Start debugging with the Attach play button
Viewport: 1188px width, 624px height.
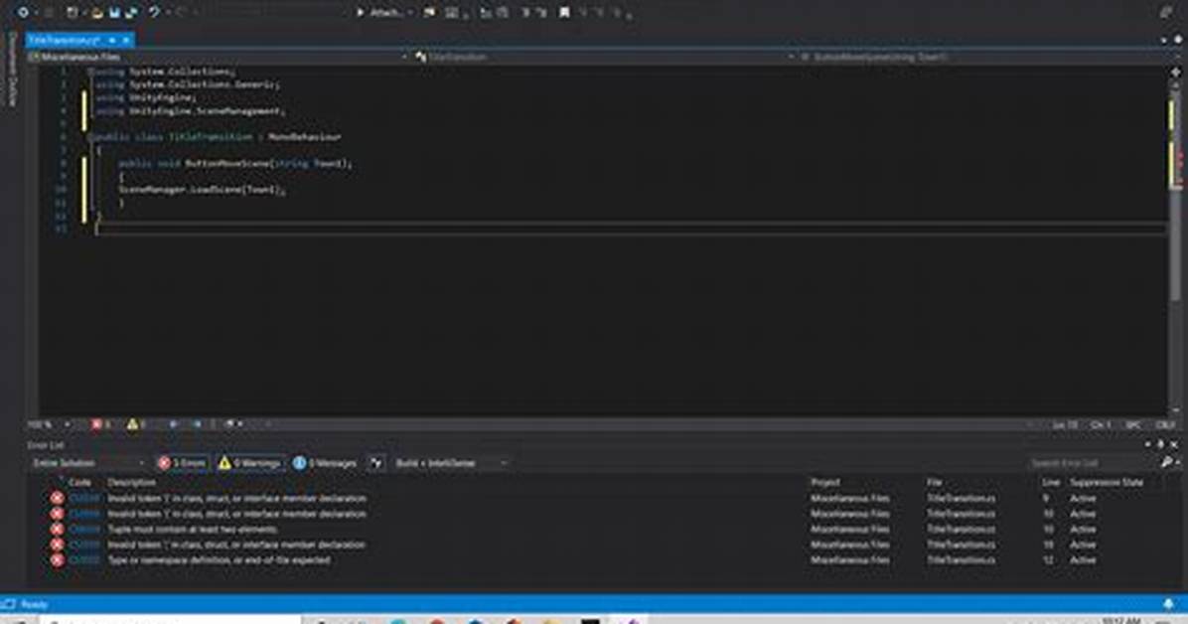click(x=379, y=12)
